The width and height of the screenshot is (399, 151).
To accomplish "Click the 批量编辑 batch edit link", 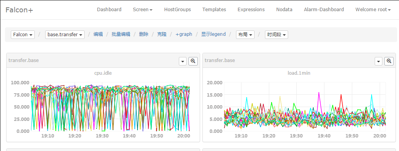I will (121, 34).
